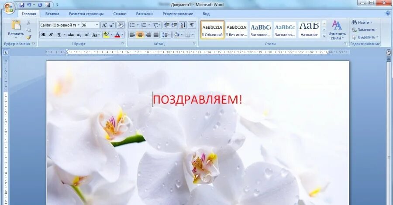Toggle italic (К) formatting
The height and width of the screenshot is (205, 393).
tap(51, 35)
